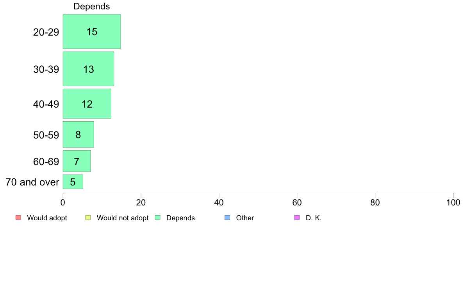Select the 20-29 bar showing 15
This screenshot has width=464, height=288.
[92, 31]
